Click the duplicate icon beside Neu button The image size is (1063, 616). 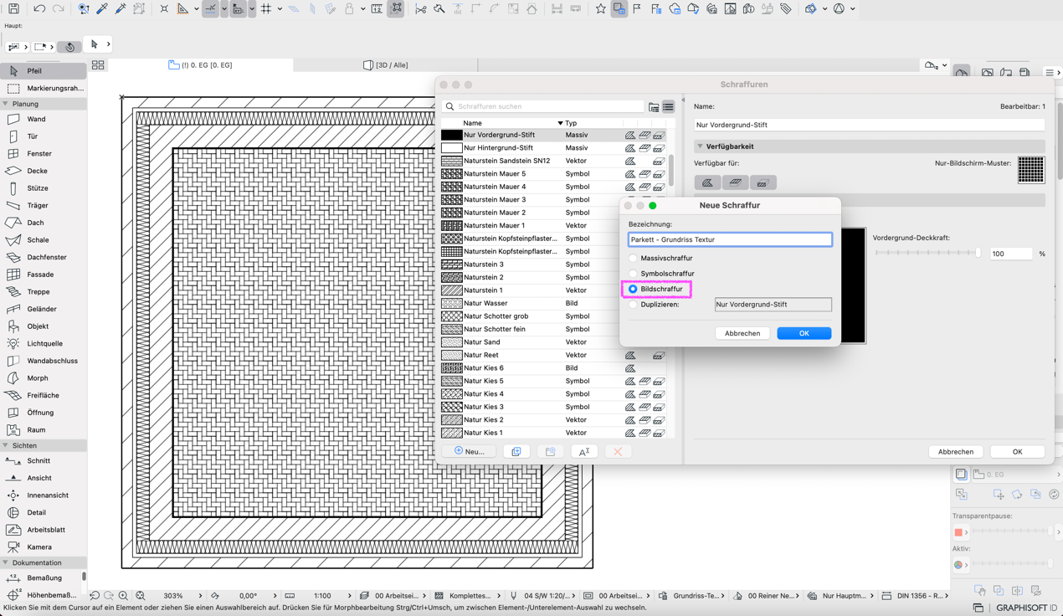[516, 451]
